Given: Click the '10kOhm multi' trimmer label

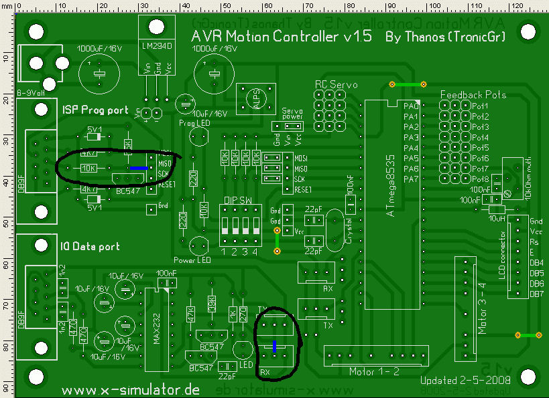Looking at the screenshot, I should point(528,178).
